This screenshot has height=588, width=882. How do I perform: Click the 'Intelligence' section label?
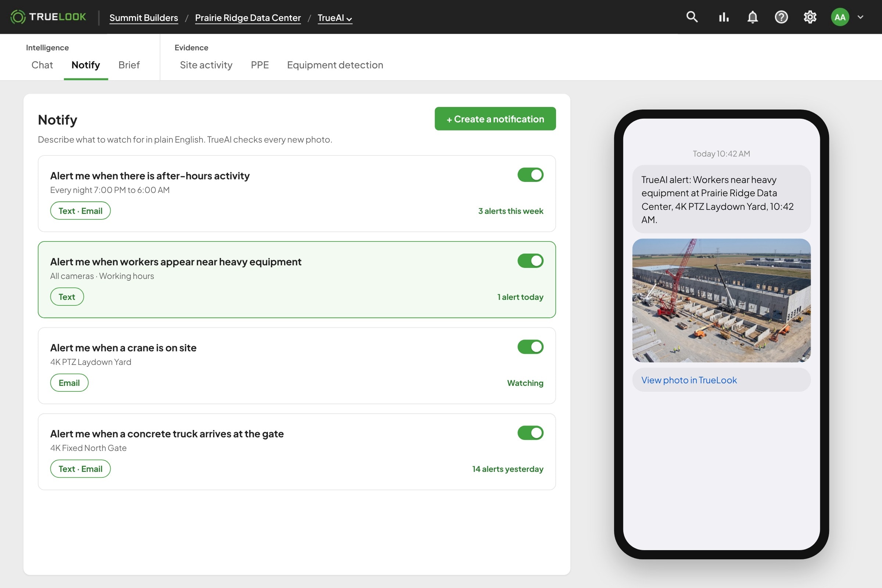47,48
